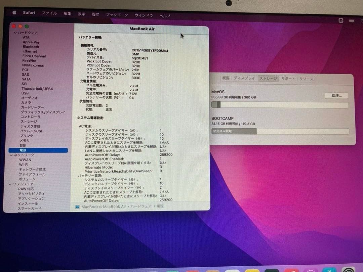Switch to the 概要 tab
Viewport: 363px width, 272px height.
pos(226,78)
